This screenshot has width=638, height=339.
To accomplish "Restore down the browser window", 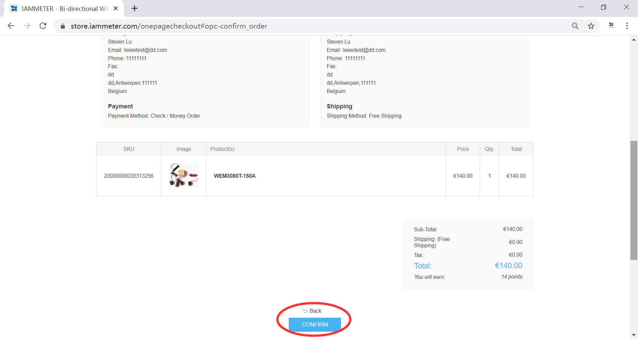I will tap(603, 7).
